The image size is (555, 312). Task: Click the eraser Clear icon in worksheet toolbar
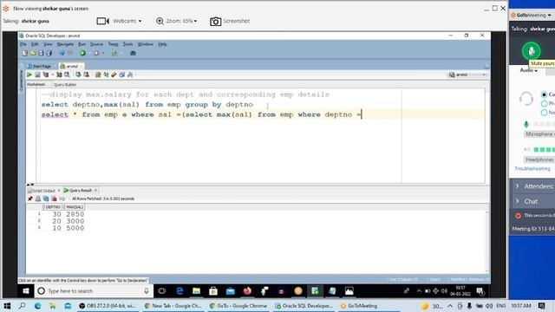114,75
